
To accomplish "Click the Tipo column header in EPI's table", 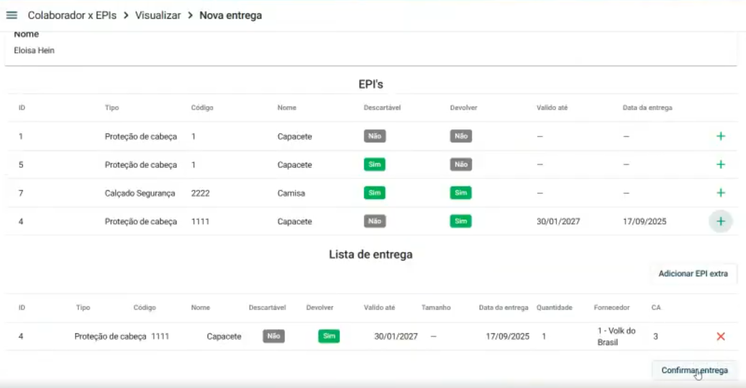I will (x=112, y=108).
